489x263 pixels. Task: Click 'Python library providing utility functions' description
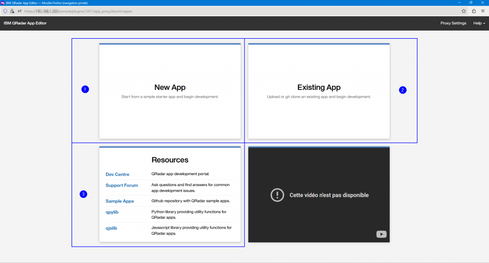(189, 214)
